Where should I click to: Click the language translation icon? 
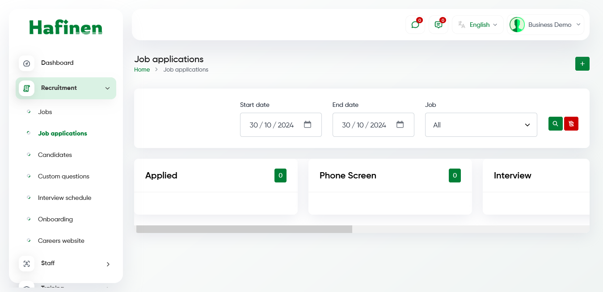(462, 25)
